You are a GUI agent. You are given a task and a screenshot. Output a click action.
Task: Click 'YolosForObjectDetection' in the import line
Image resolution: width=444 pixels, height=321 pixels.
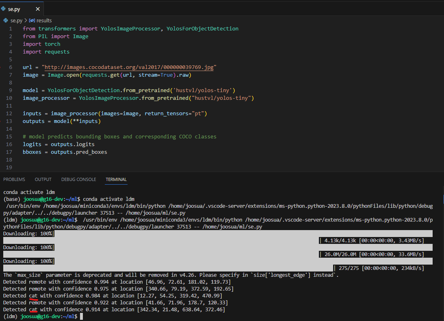[202, 28]
